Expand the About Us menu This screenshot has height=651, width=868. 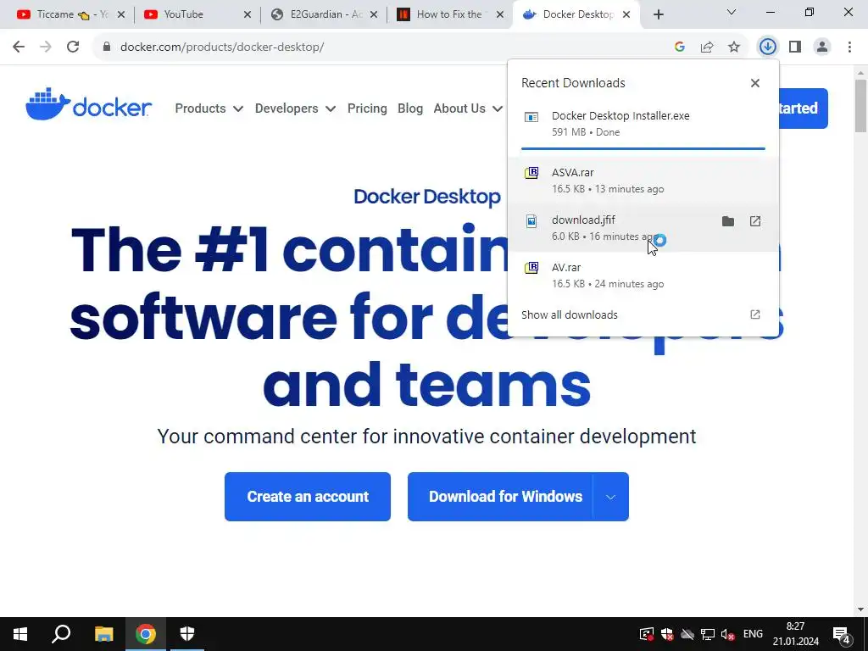(x=468, y=108)
